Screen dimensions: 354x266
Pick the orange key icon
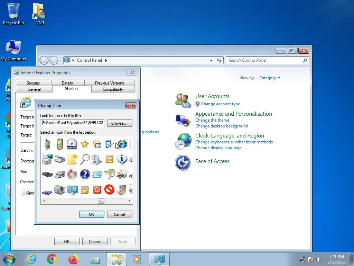pos(85,190)
